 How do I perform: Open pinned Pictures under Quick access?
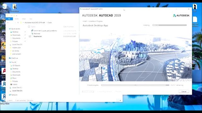coord(15,41)
